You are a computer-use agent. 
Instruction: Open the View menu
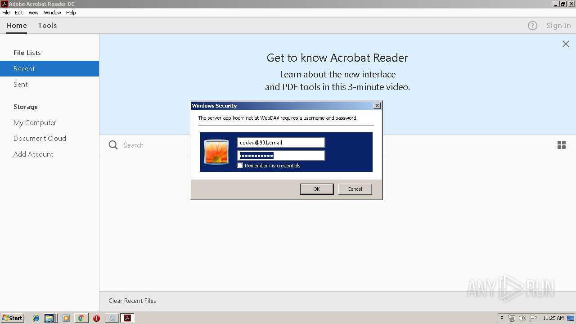pos(33,13)
